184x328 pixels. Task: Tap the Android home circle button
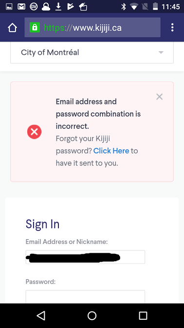[92, 315]
